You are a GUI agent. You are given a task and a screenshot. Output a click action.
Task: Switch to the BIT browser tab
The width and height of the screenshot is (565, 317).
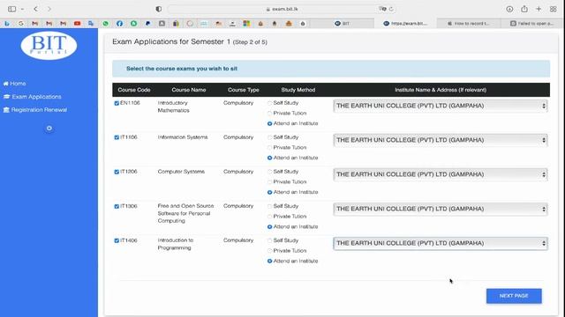point(342,24)
